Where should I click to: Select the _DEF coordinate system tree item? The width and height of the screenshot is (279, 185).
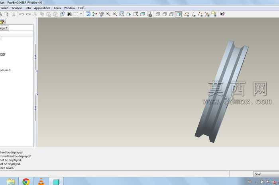pos(3,55)
